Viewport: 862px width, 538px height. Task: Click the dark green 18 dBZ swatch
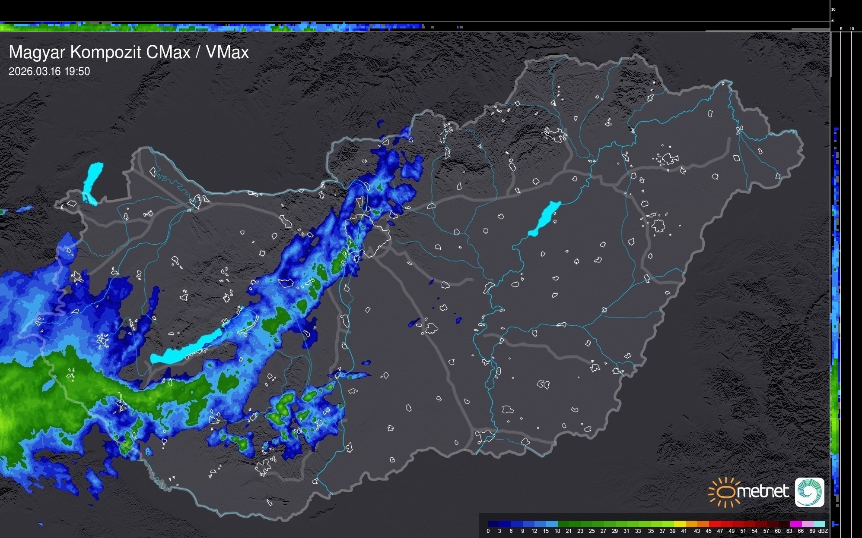pyautogui.click(x=563, y=524)
